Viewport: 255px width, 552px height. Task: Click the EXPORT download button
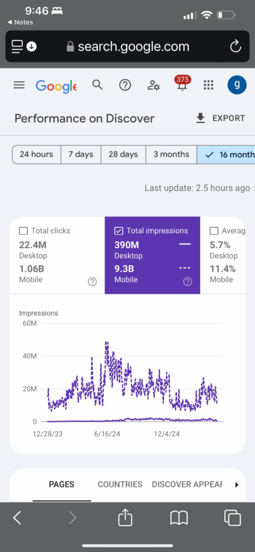point(220,118)
